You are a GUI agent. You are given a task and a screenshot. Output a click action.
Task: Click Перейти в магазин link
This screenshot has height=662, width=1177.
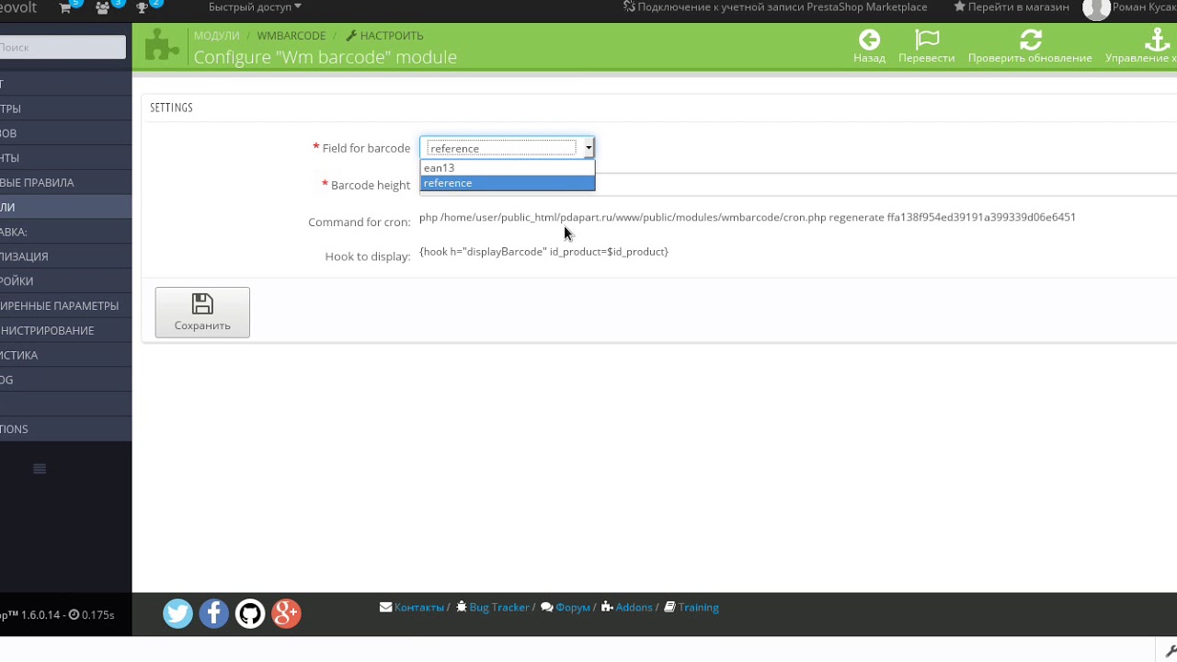point(1011,7)
